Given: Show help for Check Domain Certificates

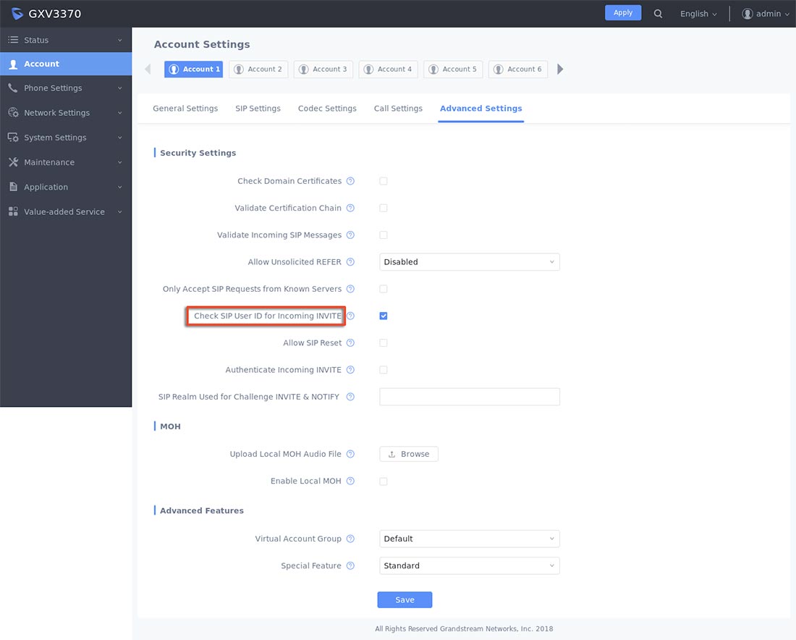Looking at the screenshot, I should (x=350, y=181).
